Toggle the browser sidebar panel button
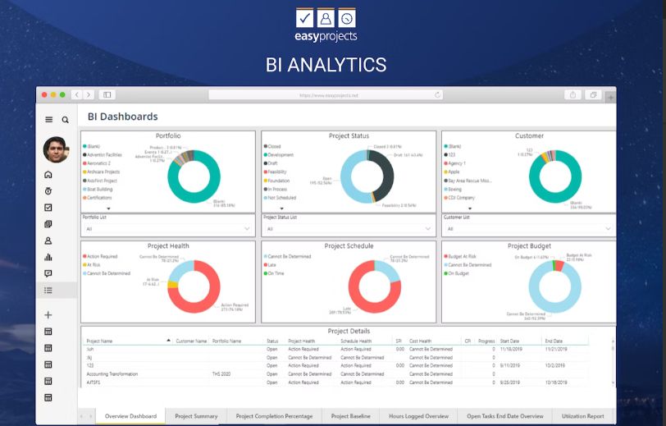The image size is (666, 426). (107, 94)
